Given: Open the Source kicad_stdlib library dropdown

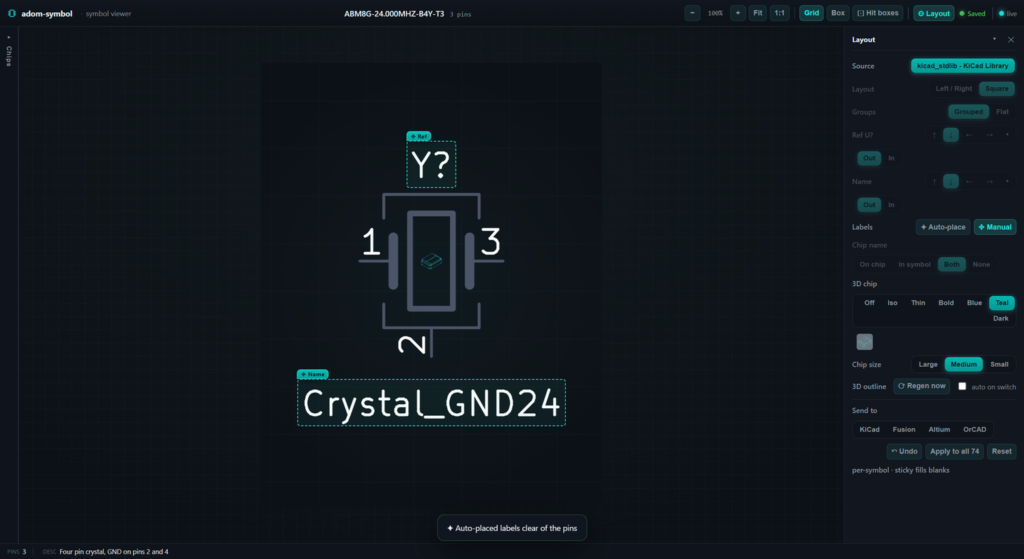Looking at the screenshot, I should point(963,66).
